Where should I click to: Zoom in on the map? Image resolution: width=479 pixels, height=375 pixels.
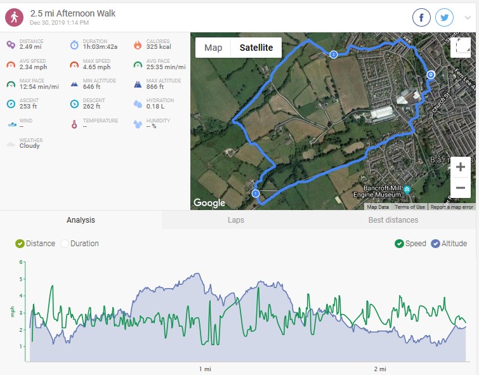point(460,168)
